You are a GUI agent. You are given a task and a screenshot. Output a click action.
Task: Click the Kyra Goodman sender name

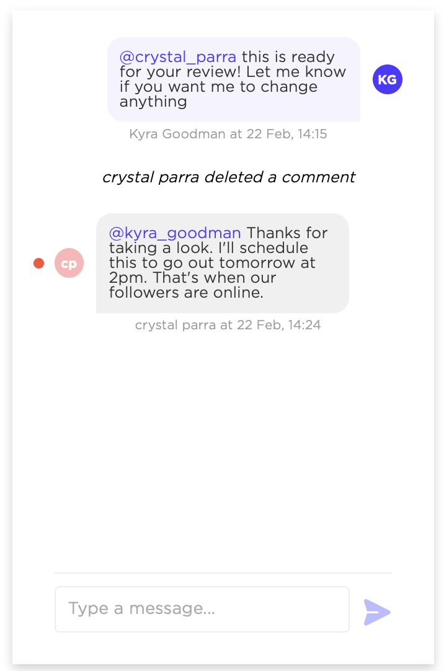pos(177,134)
